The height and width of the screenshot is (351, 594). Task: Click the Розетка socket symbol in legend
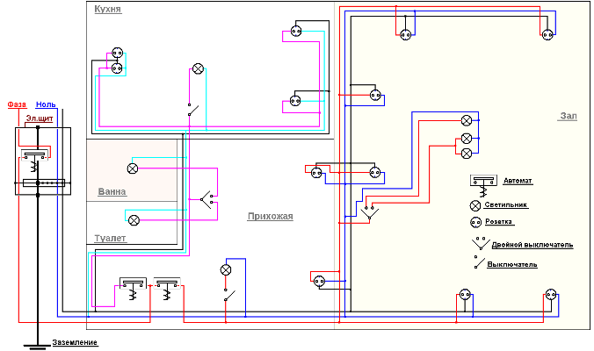[x=475, y=222]
